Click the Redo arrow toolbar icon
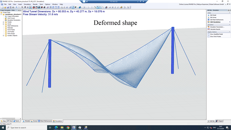231x130 pixels. 19,7
